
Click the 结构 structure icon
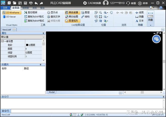point(85,17)
